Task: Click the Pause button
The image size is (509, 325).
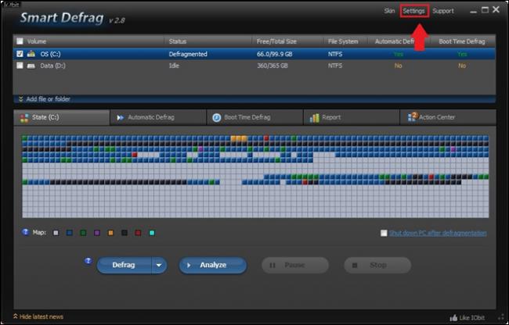Action: [295, 265]
